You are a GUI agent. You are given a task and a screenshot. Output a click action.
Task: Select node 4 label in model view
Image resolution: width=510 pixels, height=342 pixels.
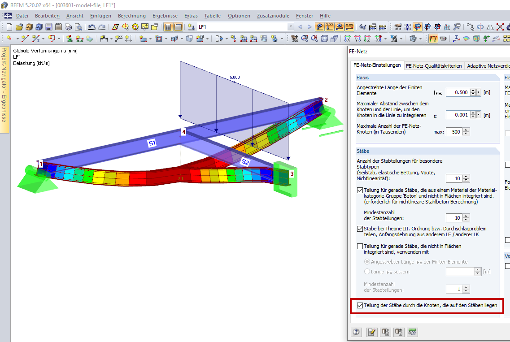pyautogui.click(x=184, y=132)
